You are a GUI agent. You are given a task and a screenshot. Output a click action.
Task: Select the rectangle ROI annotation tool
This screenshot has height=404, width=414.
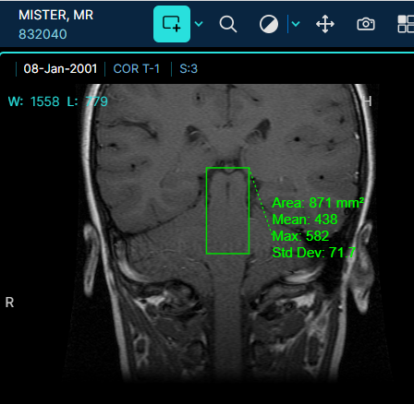172,24
